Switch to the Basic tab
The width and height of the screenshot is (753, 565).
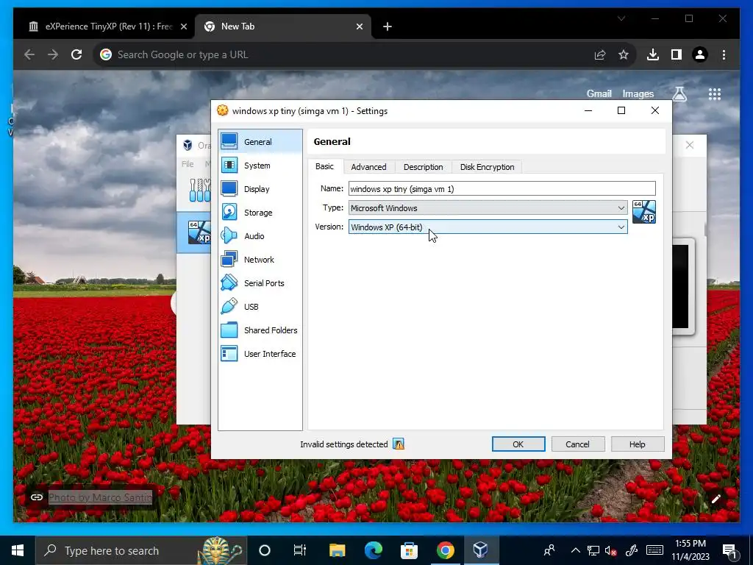324,166
